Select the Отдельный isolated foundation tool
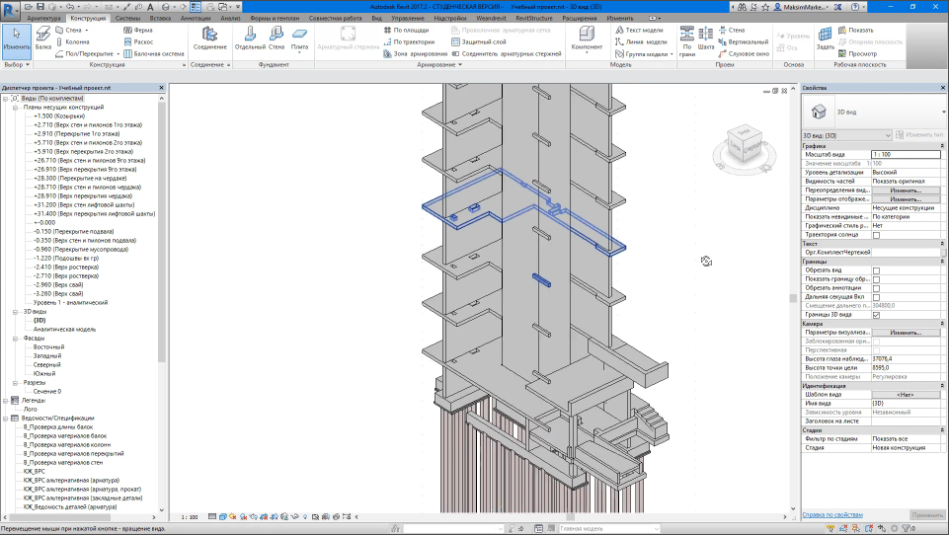This screenshot has height=535, width=949. 251,38
